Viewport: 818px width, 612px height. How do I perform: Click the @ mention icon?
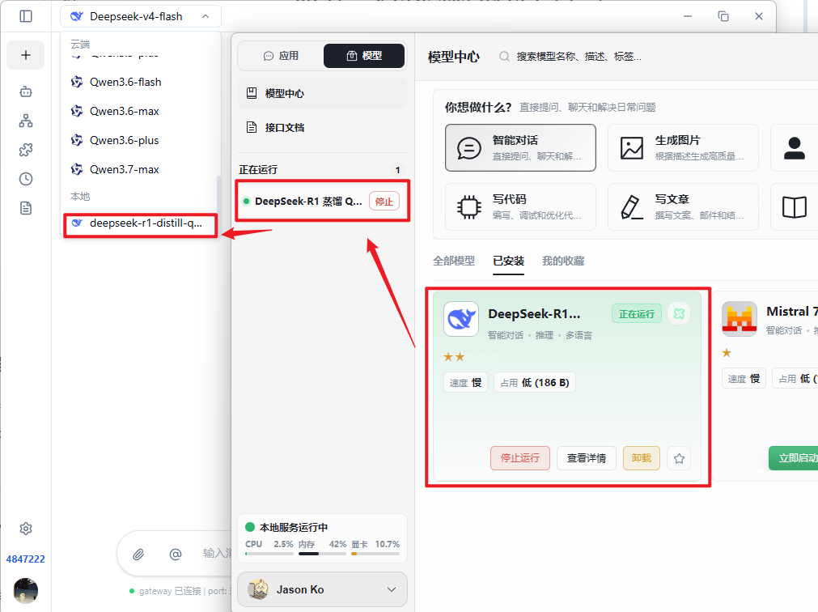176,554
